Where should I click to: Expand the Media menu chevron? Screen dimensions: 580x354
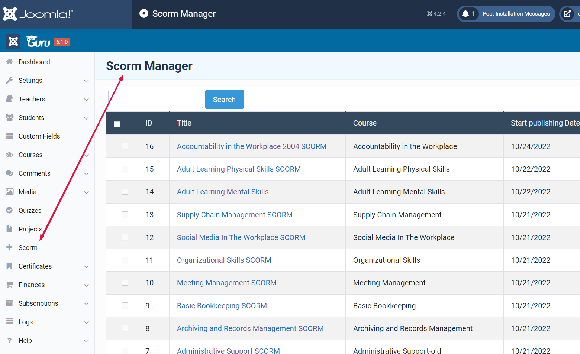pyautogui.click(x=86, y=192)
